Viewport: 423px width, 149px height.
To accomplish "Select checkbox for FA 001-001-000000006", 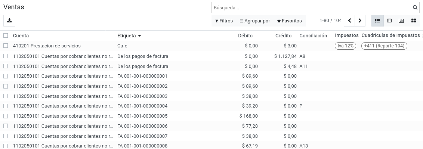I will click(6, 126).
